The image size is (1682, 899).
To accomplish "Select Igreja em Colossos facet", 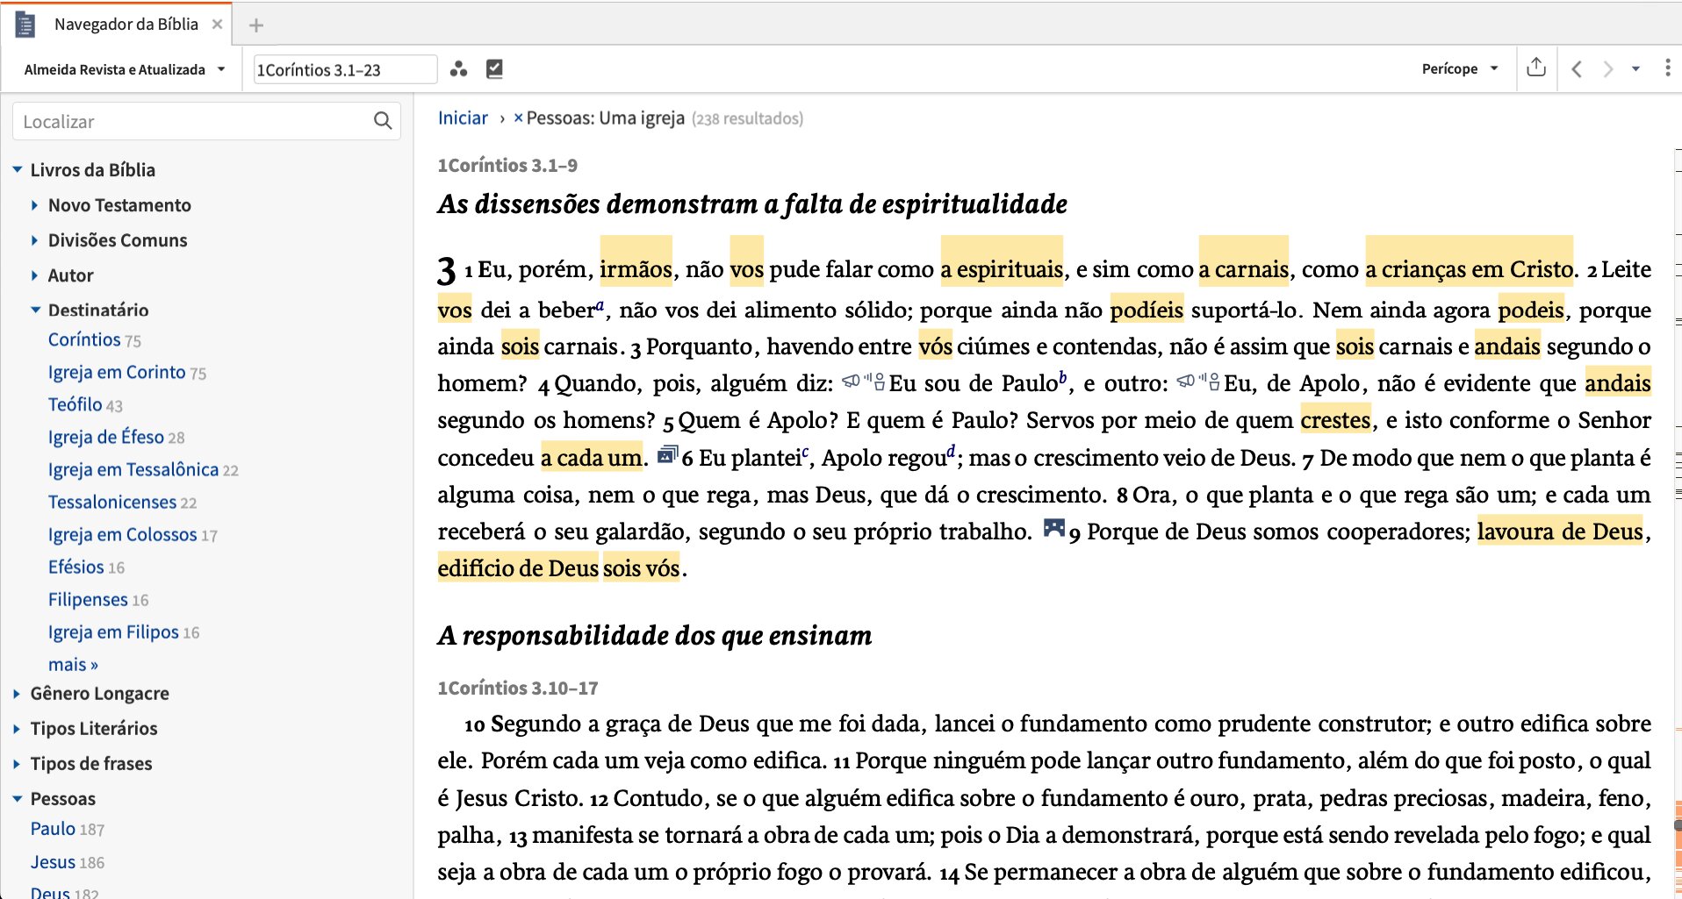I will point(133,534).
